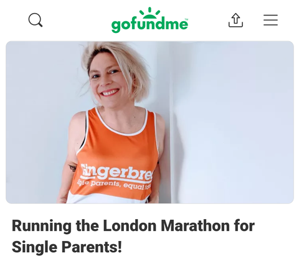Click the upward arrow inside share icon
299x259 pixels.
235,18
